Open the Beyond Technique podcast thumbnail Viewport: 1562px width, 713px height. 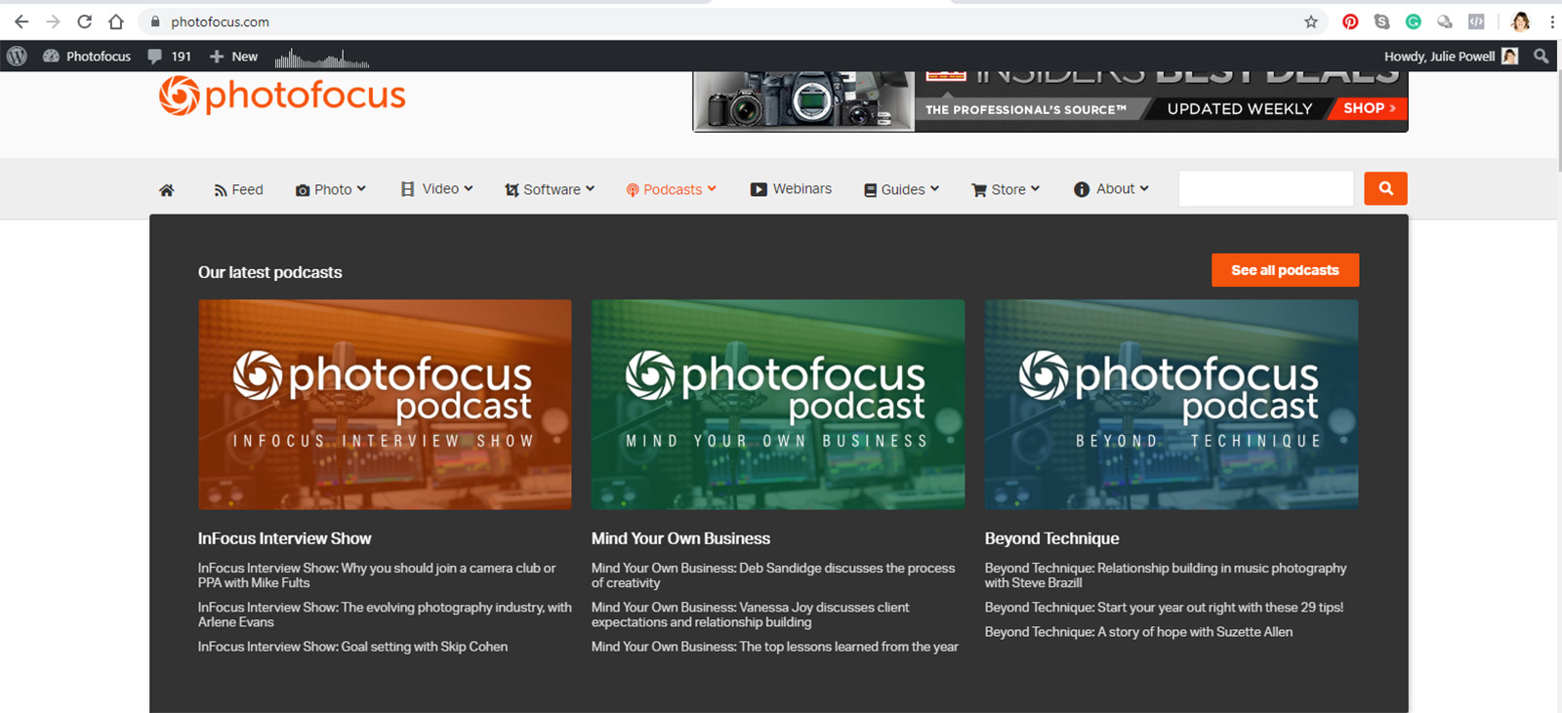1171,404
